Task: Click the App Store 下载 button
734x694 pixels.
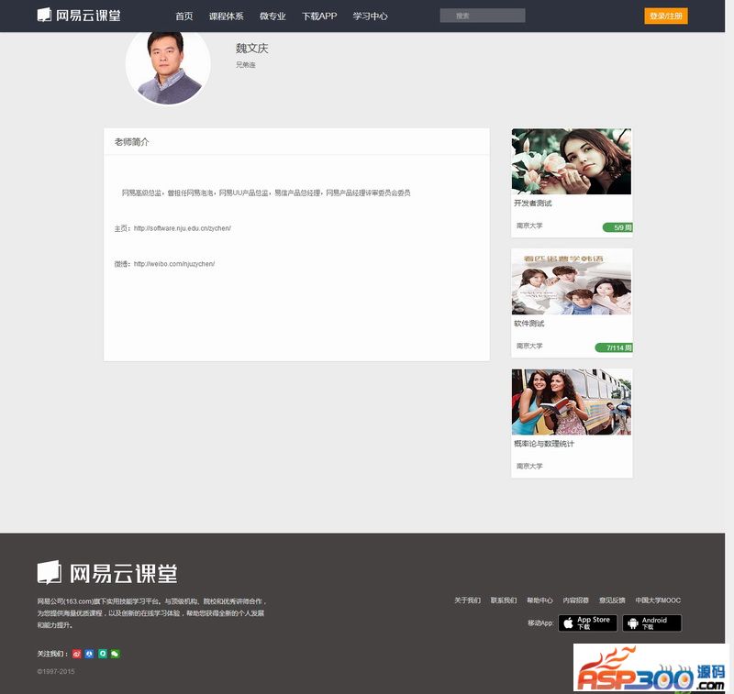Action: pyautogui.click(x=587, y=622)
